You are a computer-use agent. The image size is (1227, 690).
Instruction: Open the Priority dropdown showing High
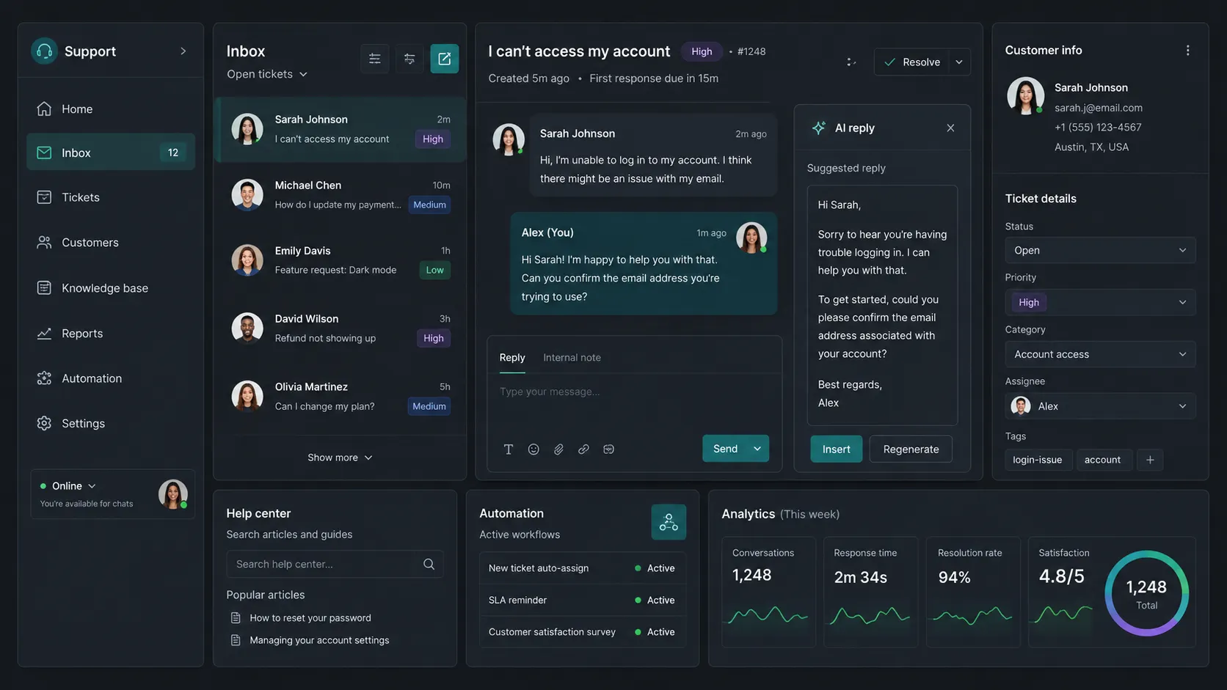point(1100,302)
